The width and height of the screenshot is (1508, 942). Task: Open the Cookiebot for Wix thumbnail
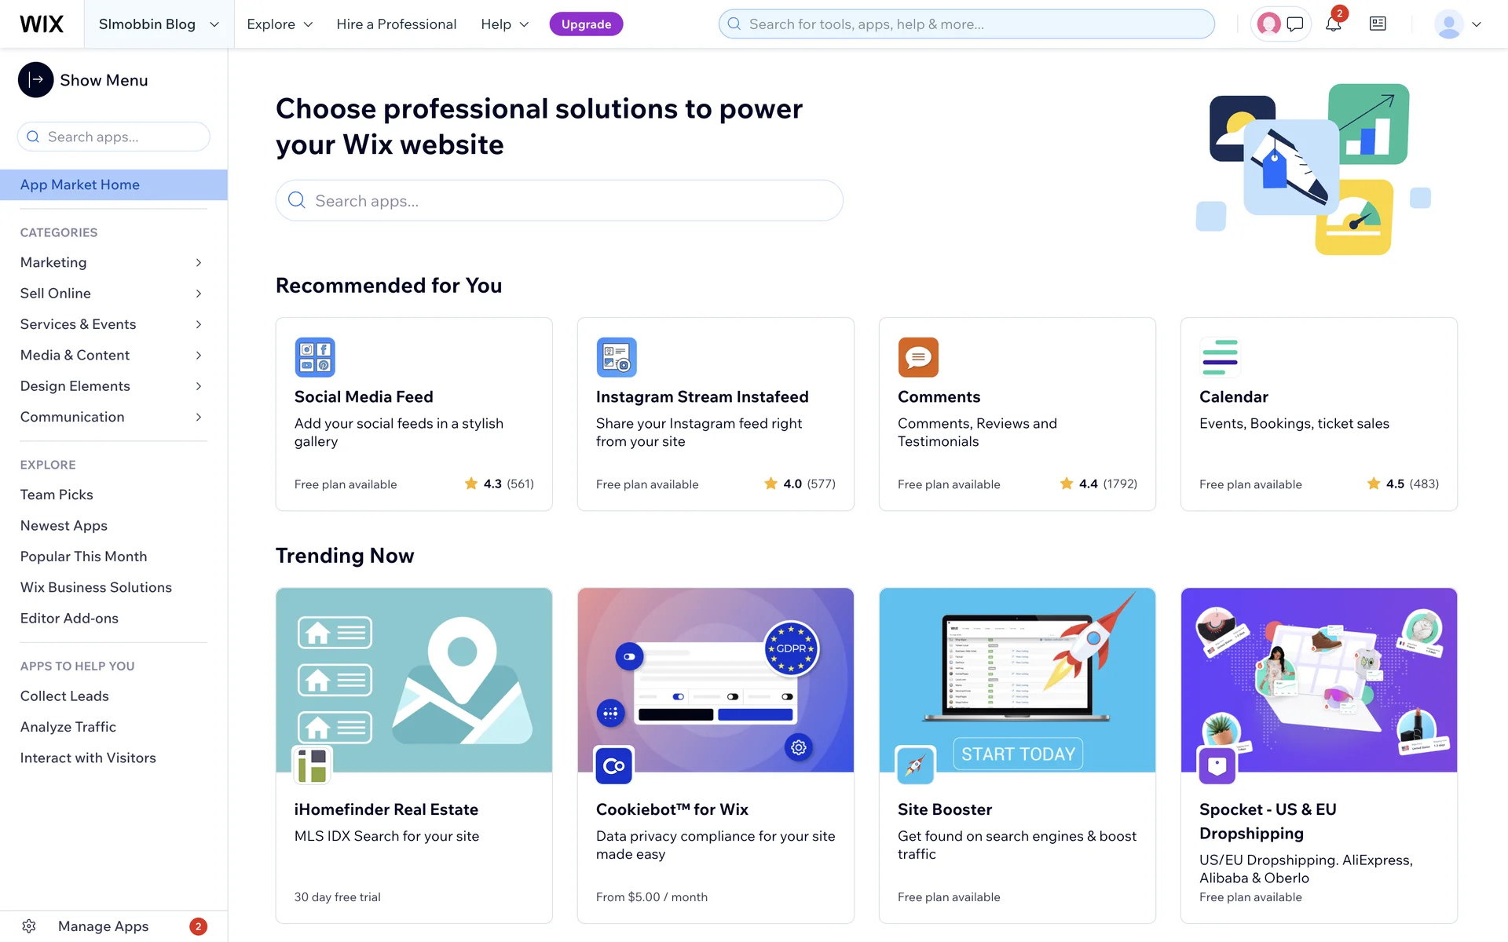[x=716, y=680]
